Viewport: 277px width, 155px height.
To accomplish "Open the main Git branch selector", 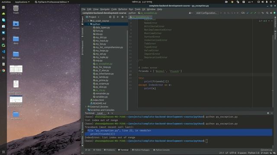I will click(x=264, y=153).
